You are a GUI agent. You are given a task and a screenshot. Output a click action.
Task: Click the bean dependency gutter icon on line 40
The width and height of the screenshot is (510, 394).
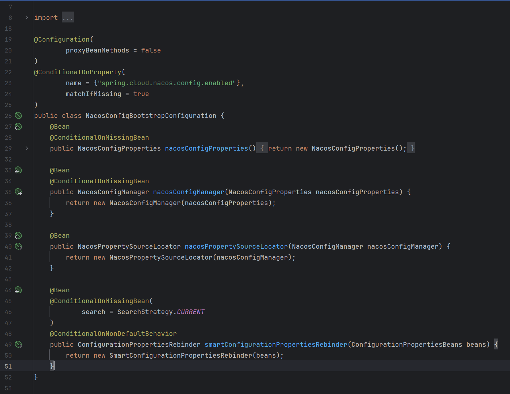pos(19,246)
